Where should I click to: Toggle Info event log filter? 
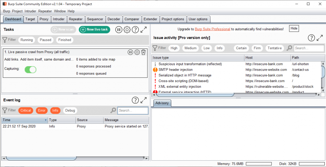[x=55, y=111]
